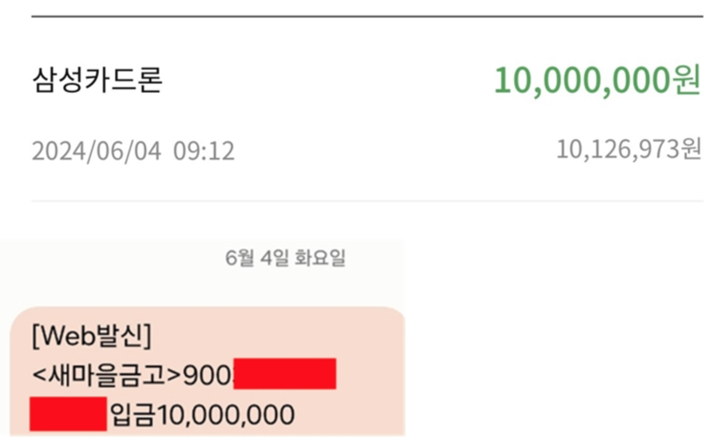Click the 원 symbol after green amount

[686, 80]
